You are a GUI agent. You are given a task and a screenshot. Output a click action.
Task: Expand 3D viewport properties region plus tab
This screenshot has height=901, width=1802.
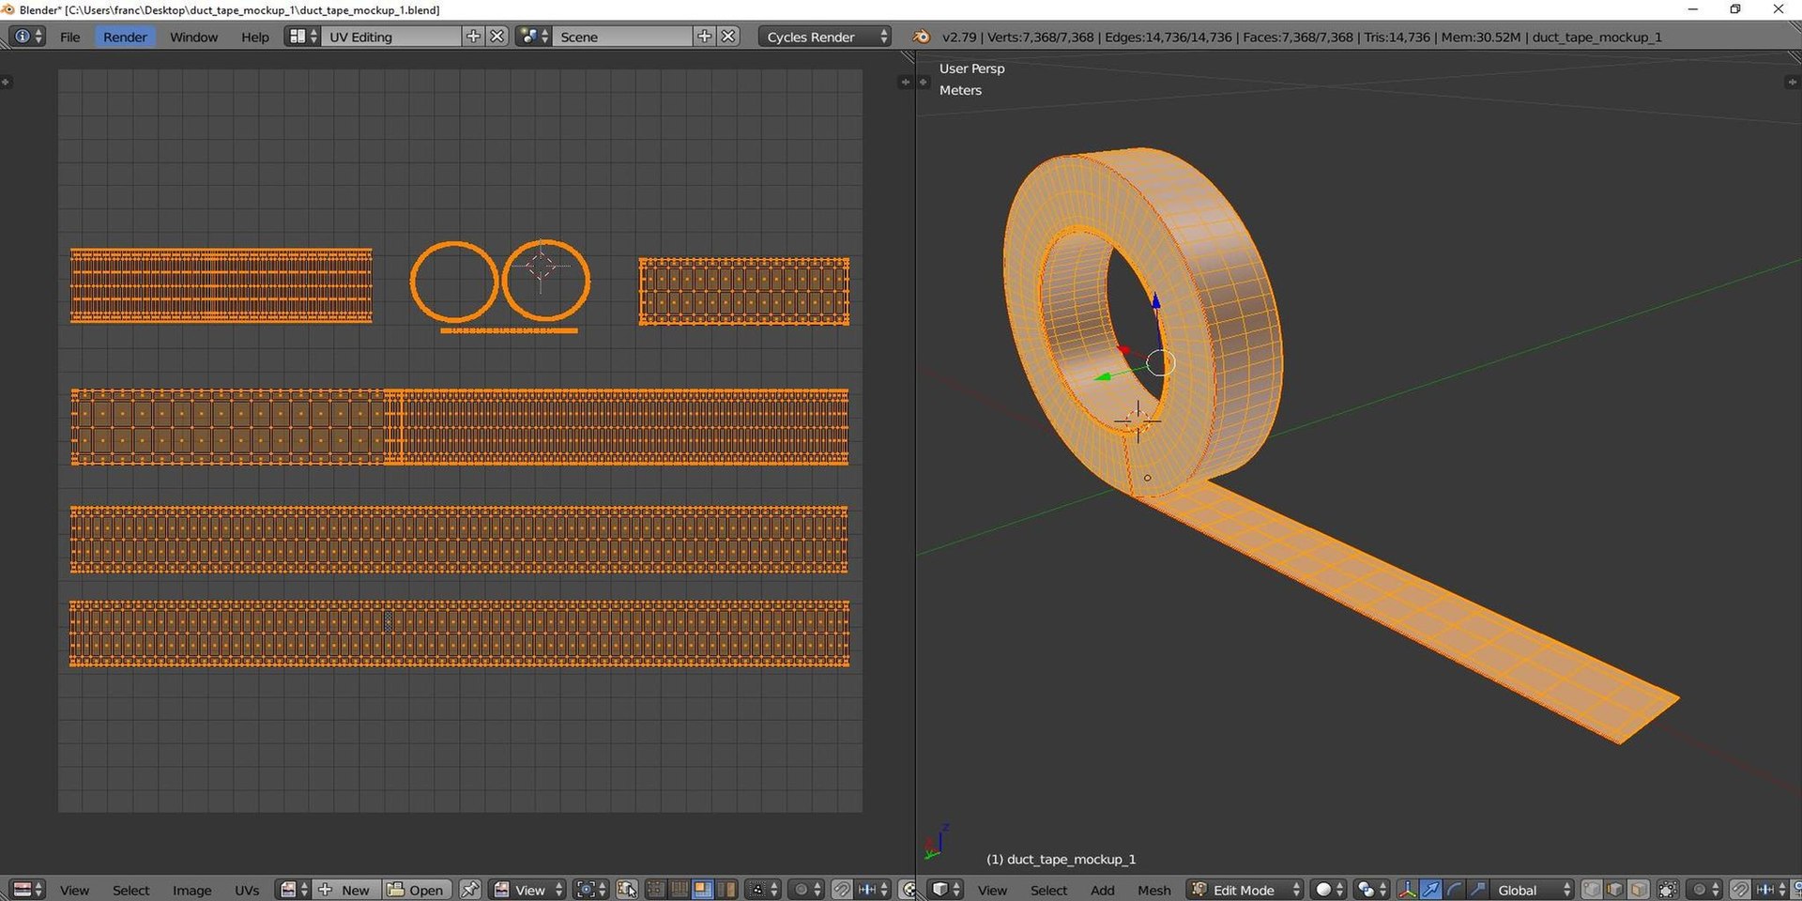point(1792,83)
